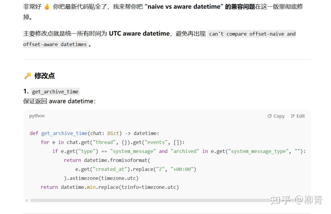Click the thumbs-up emoji in the first line

(47, 6)
